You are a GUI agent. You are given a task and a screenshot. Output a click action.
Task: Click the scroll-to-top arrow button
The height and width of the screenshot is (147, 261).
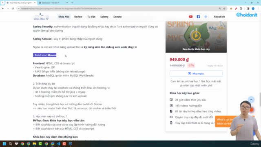pos(251,100)
